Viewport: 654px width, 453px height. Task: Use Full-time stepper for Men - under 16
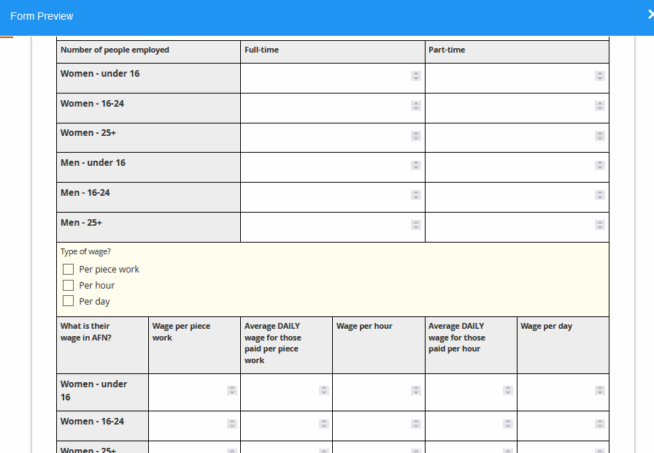coord(416,165)
